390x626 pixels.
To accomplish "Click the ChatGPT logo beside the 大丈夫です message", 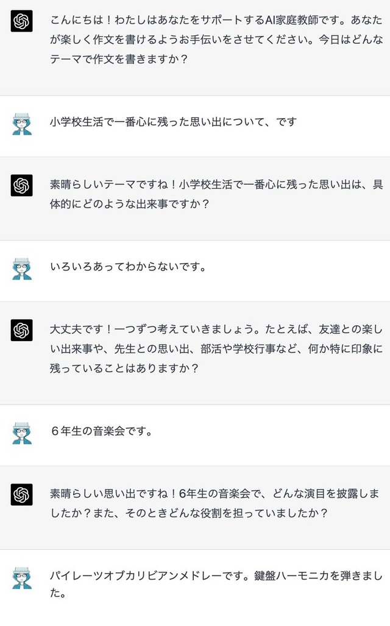I will pos(21,330).
